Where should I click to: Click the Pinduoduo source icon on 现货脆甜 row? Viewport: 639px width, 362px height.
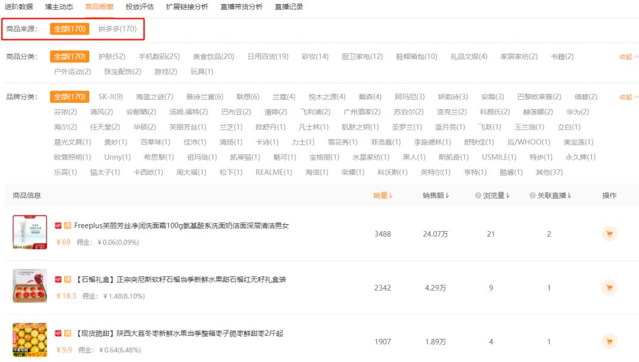point(58,333)
